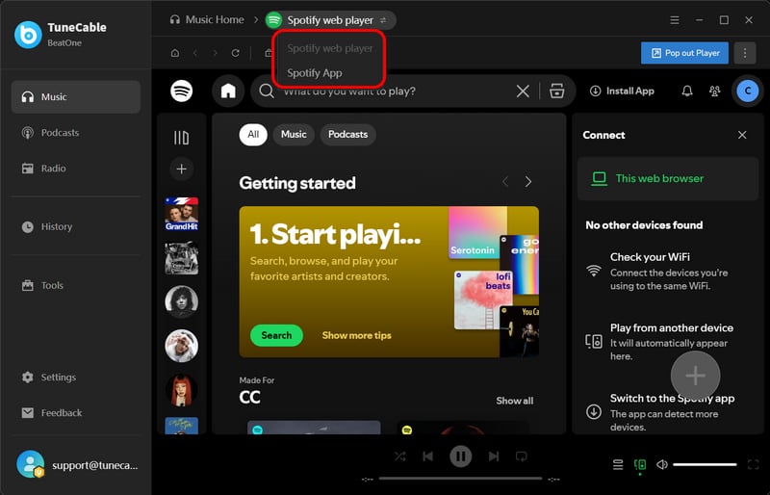Image resolution: width=770 pixels, height=495 pixels.
Task: Show next Getting started tip
Action: 527,182
